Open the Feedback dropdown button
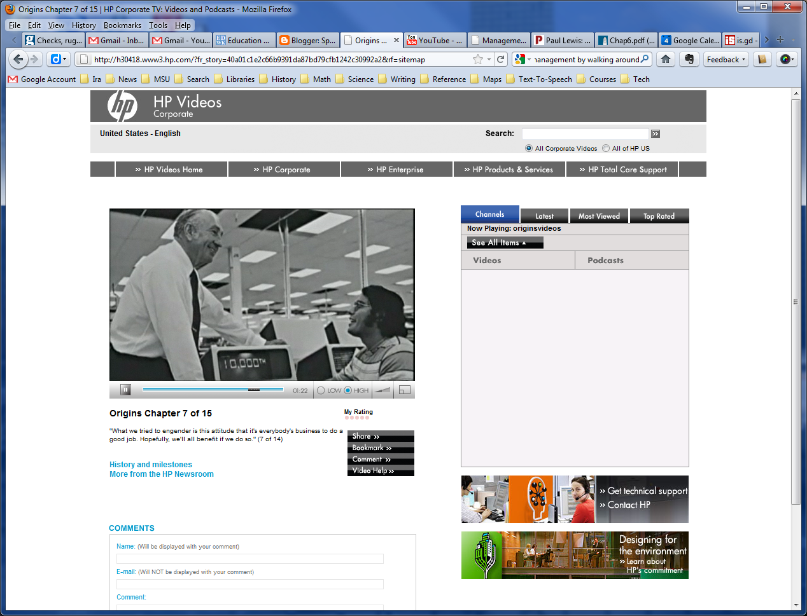The image size is (807, 616). click(x=726, y=59)
